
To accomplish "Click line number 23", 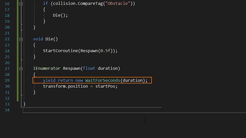I will pyautogui.click(x=7, y=45).
